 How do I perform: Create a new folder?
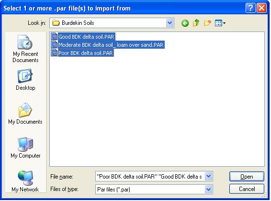[x=207, y=23]
